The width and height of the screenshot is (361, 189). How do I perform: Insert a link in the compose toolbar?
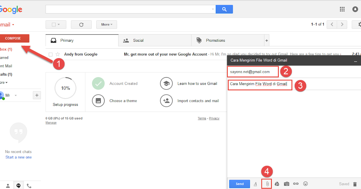[x=296, y=184]
